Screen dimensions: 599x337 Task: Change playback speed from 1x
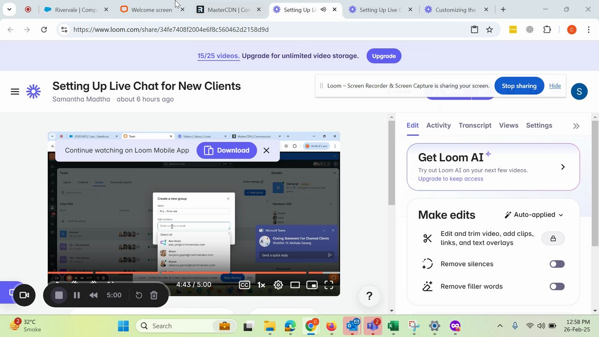click(261, 285)
